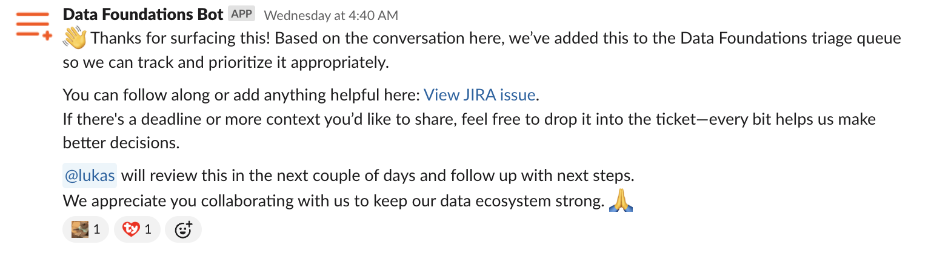
Task: Open the Wednesday at 4:40 AM timestamp
Action: pyautogui.click(x=332, y=15)
